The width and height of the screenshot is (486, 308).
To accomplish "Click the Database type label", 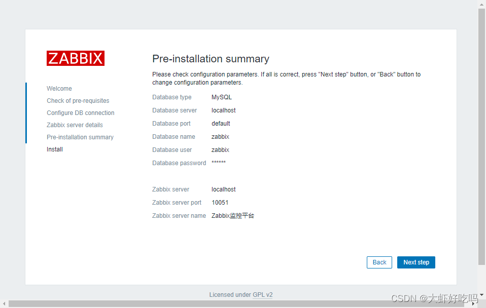I will tap(171, 97).
